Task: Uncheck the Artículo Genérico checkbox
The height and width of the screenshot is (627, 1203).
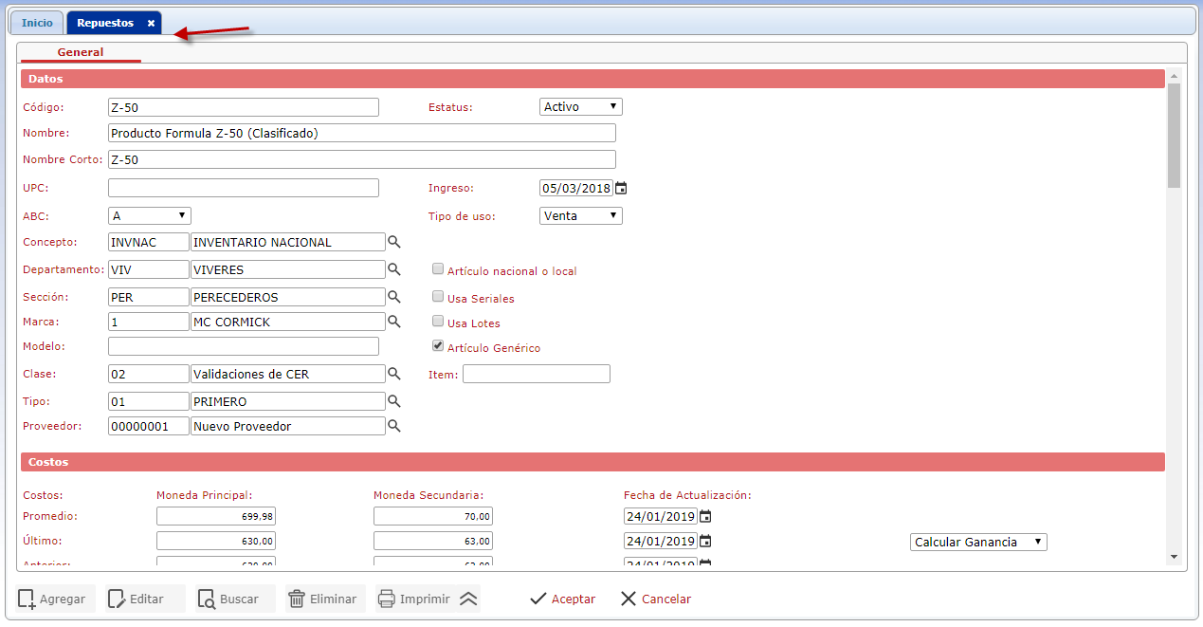Action: tap(438, 346)
